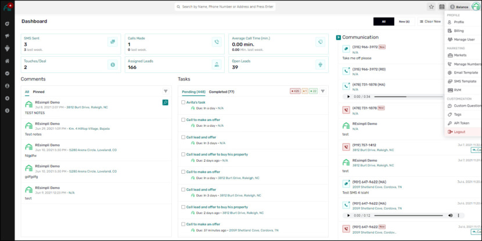This screenshot has height=241, width=482.
Task: Click the SMS Sent card icon
Action: click(x=113, y=42)
